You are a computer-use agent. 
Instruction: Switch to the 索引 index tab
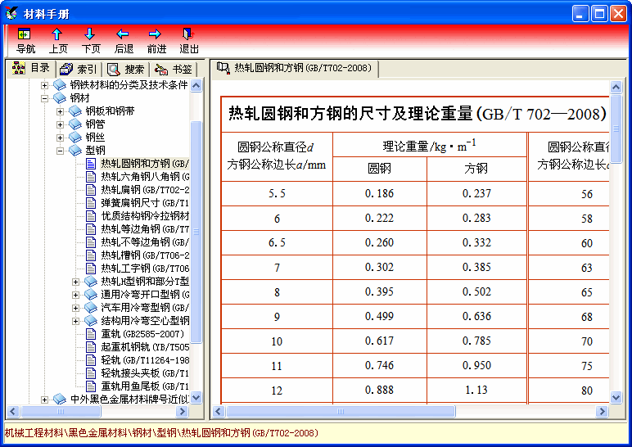tap(79, 70)
